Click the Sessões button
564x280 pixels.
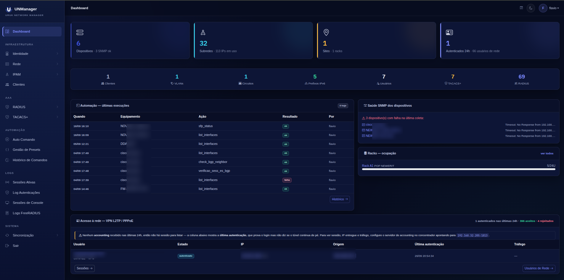click(85, 268)
